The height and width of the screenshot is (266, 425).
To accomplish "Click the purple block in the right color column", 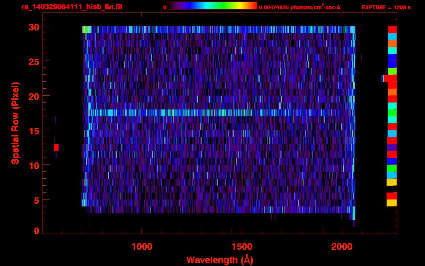I will 392,148.
